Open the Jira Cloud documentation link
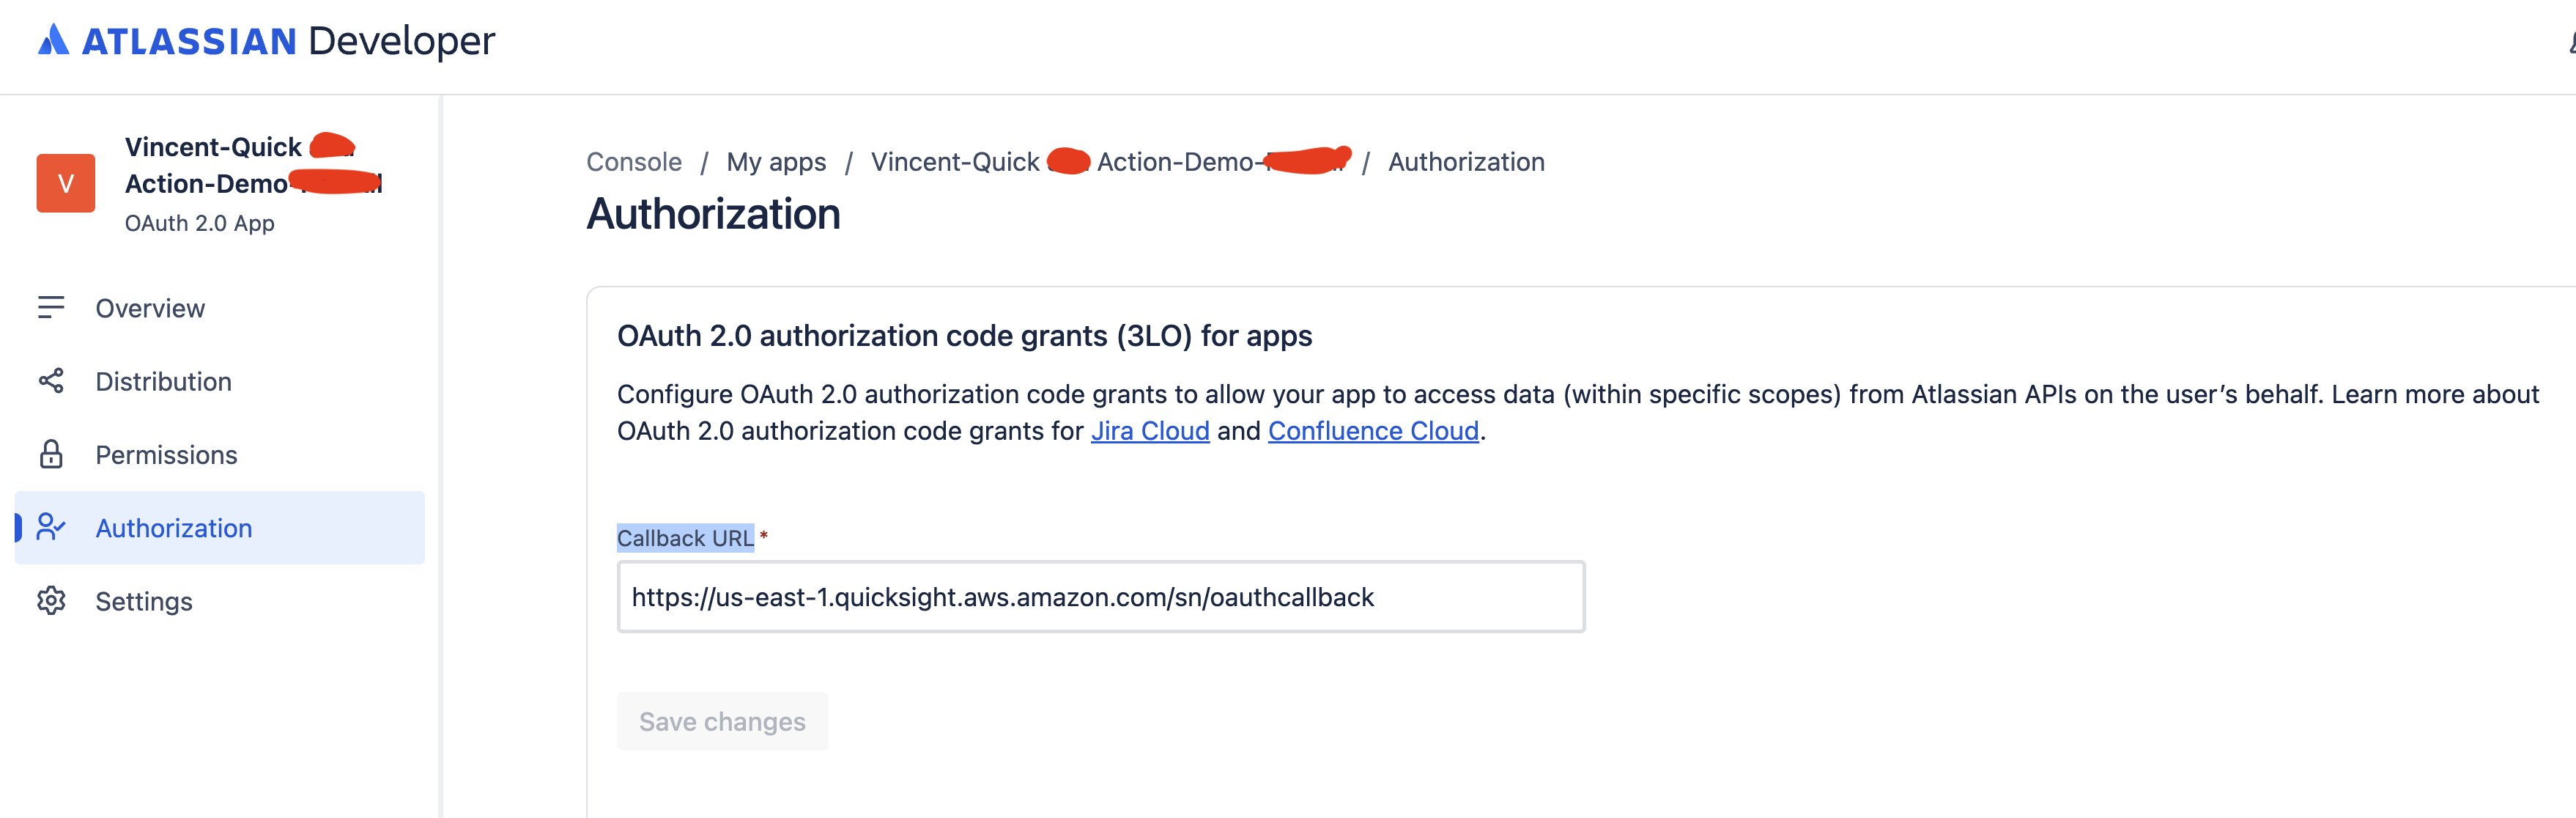The image size is (2576, 818). [x=1150, y=431]
